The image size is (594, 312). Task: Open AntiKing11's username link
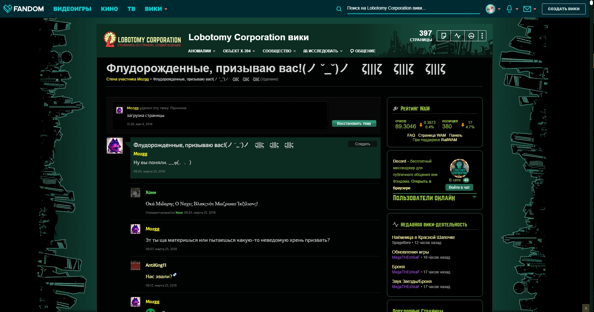(156, 265)
